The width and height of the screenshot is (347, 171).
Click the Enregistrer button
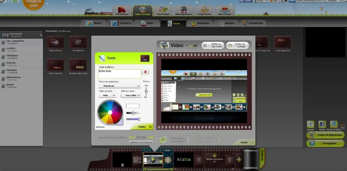(x=325, y=143)
